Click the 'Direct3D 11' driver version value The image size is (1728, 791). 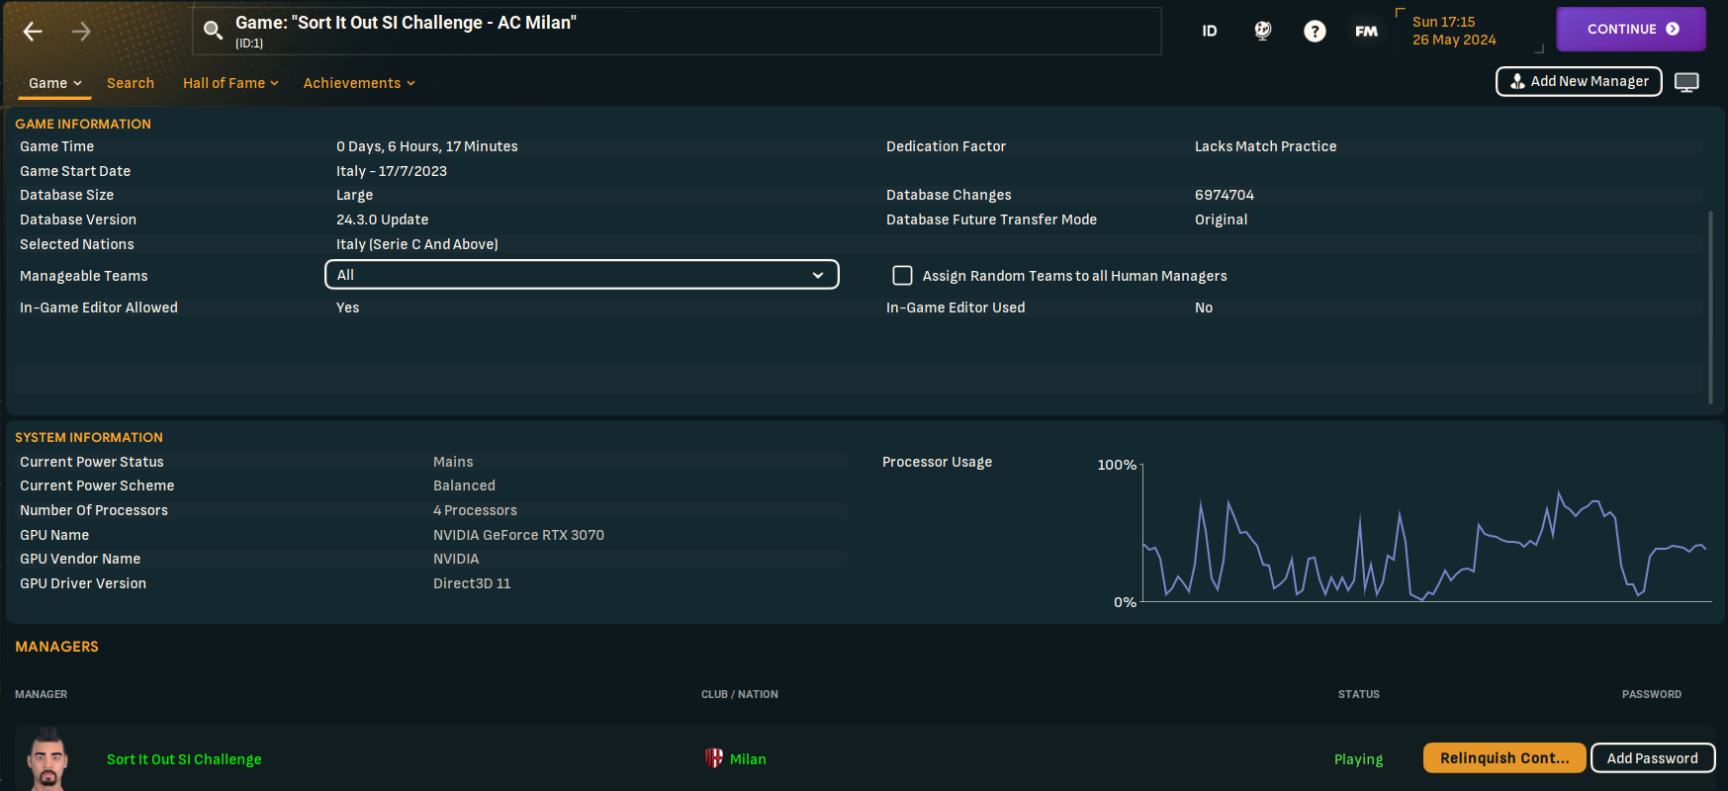(472, 583)
